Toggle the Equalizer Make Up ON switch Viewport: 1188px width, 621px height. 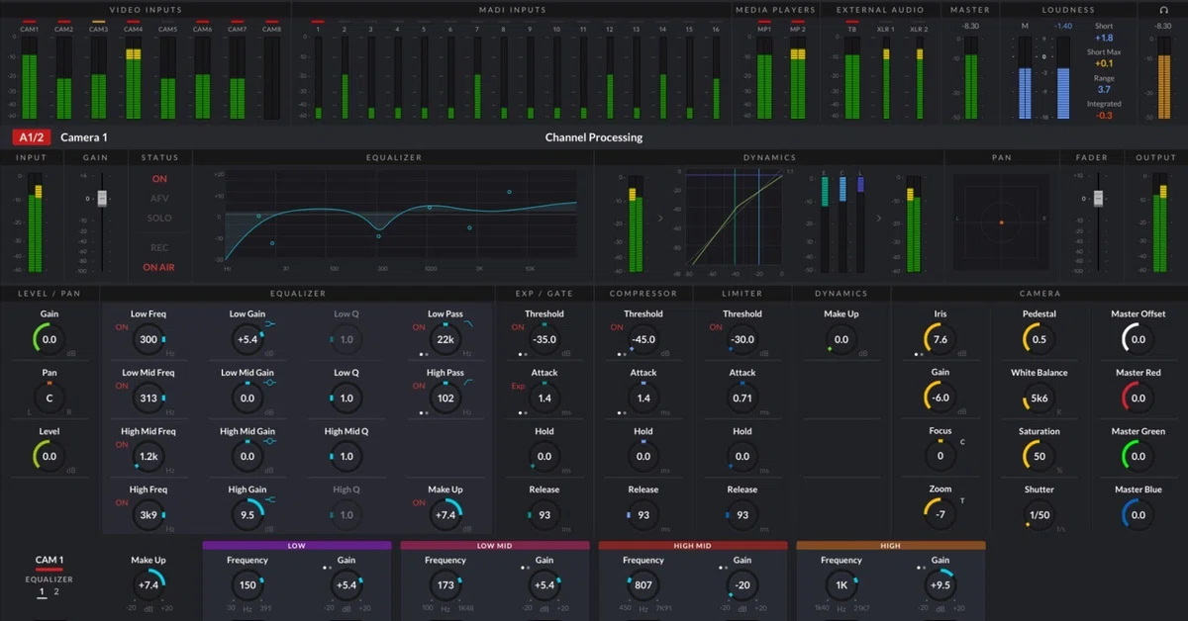tap(420, 502)
